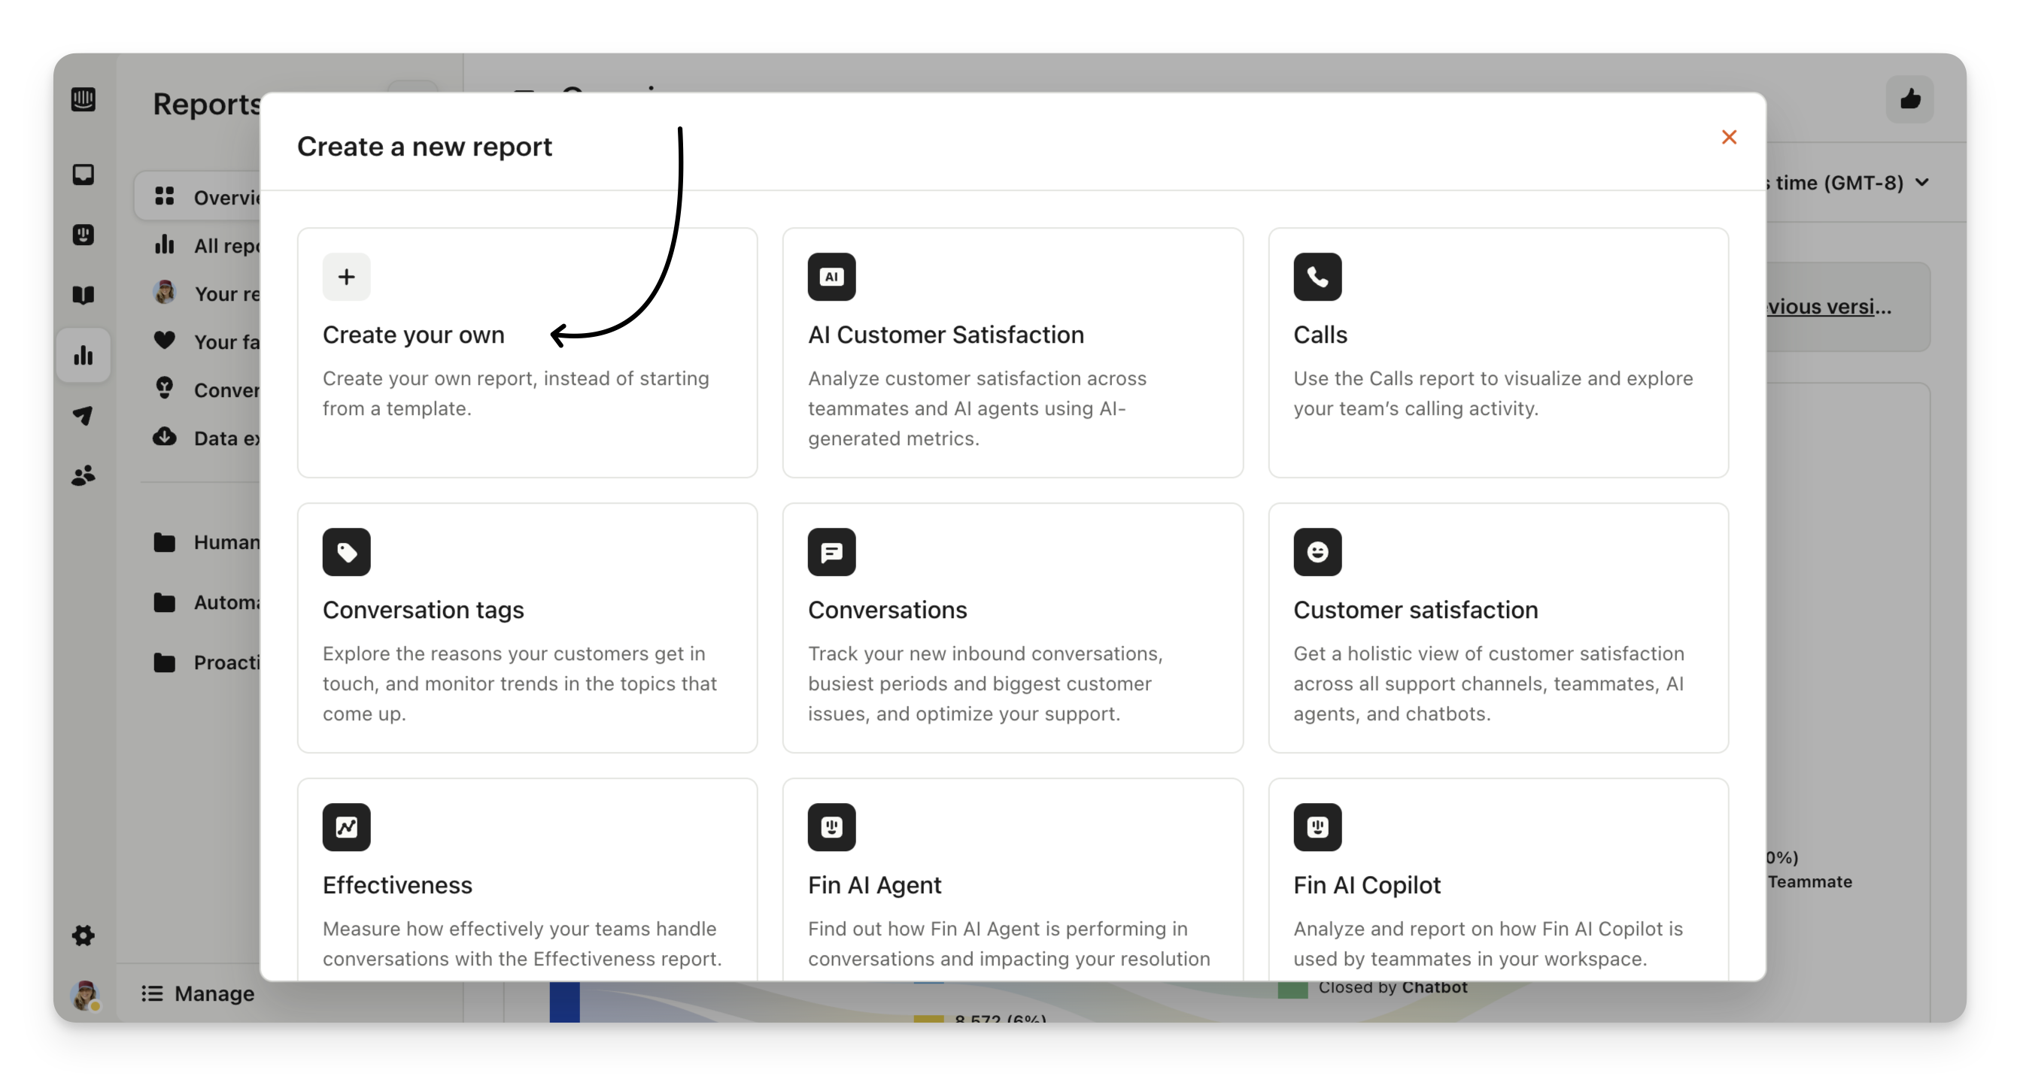Open the Contacts people icon in sidebar
Image resolution: width=2020 pixels, height=1076 pixels.
(x=83, y=475)
